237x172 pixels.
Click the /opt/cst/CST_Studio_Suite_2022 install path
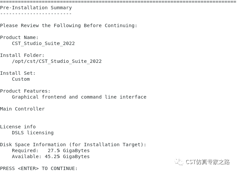pos(57,61)
